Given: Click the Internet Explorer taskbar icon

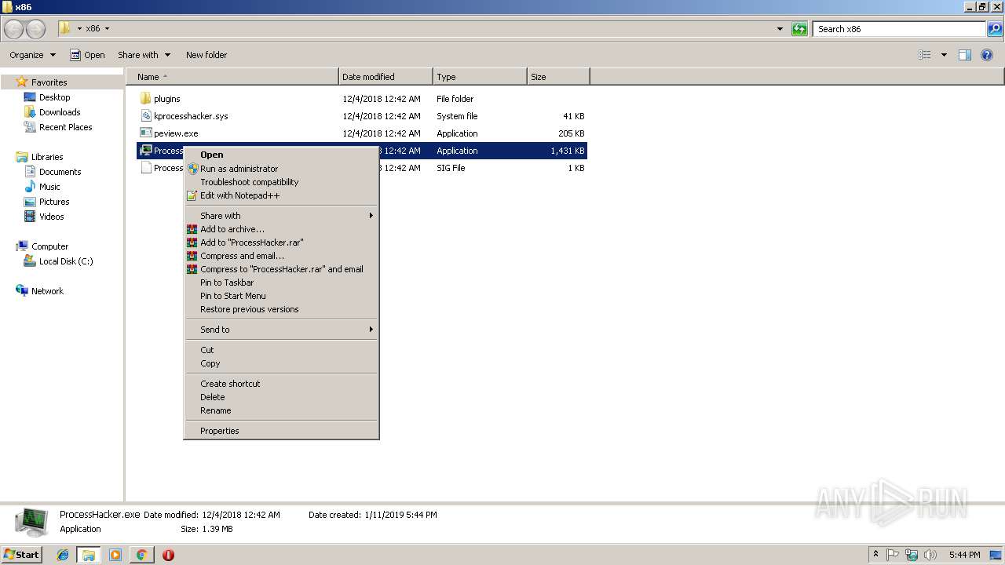Looking at the screenshot, I should pyautogui.click(x=63, y=555).
